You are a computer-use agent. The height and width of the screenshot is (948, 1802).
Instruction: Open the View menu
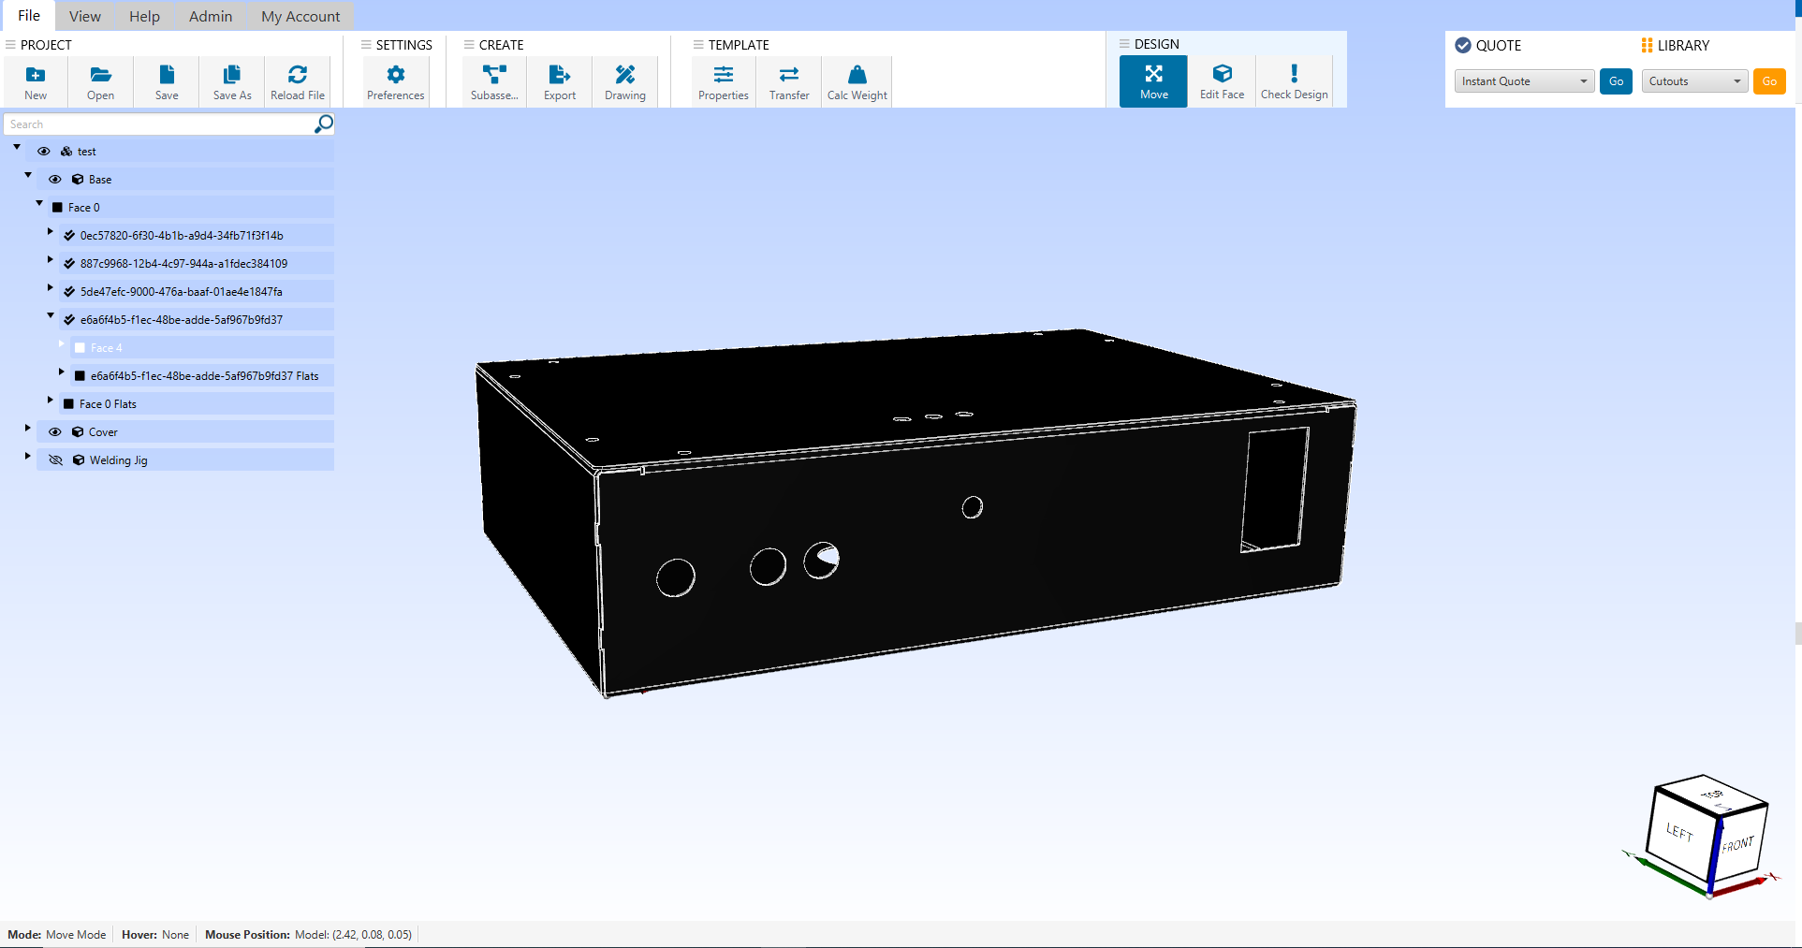(x=83, y=16)
